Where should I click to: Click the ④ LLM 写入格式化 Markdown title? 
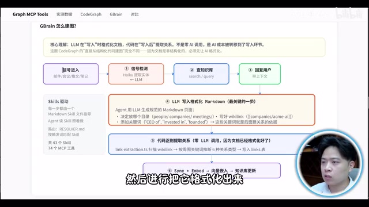point(211,102)
